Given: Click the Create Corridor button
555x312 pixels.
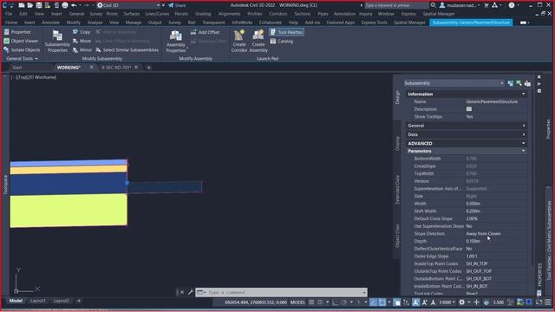Looking at the screenshot, I should 239,42.
